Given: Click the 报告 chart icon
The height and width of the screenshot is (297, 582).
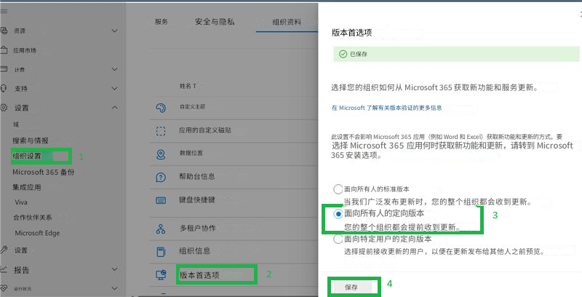Looking at the screenshot, I should click(x=4, y=269).
